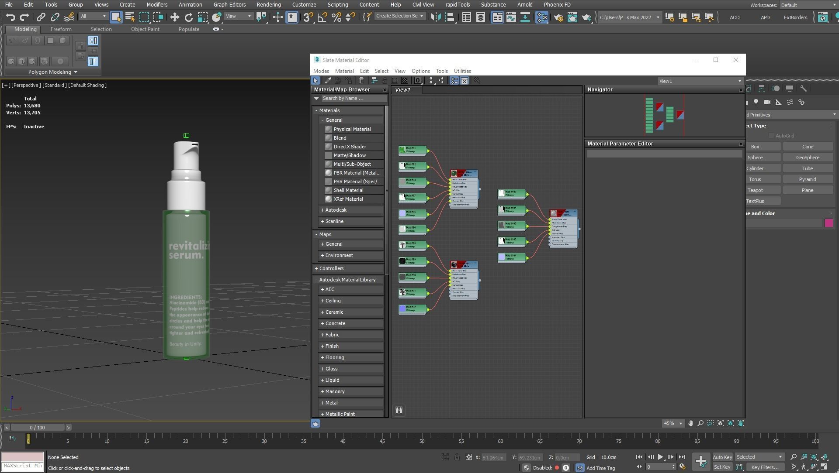
Task: Choose the Select Object tool
Action: [x=116, y=17]
